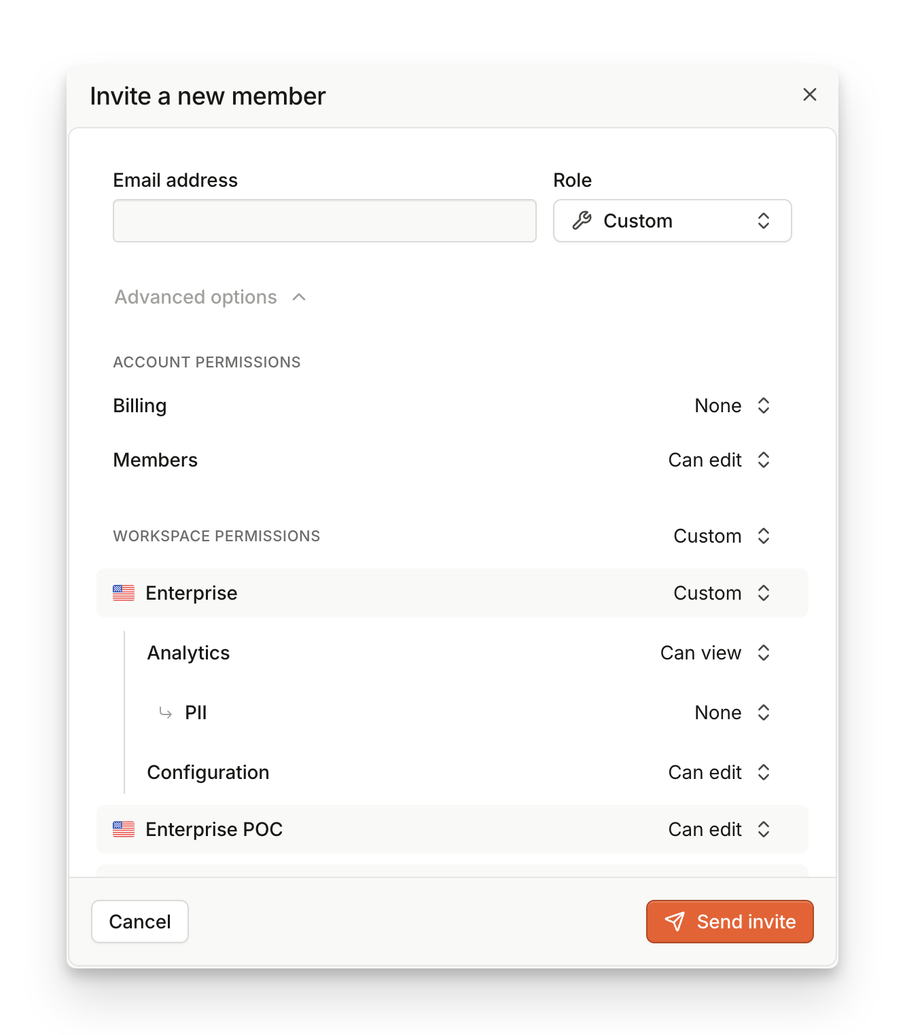Open the Role dropdown set to Custom
Screen dimensions: 905x1035
point(672,221)
